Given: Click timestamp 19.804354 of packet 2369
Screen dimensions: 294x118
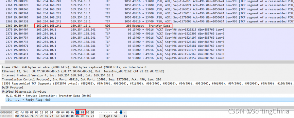Looking at the screenshot, I should (21, 26).
